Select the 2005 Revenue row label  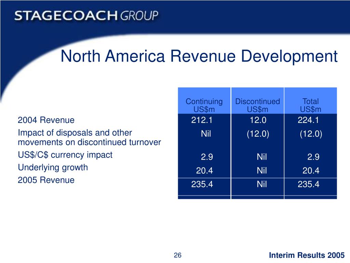pos(46,180)
